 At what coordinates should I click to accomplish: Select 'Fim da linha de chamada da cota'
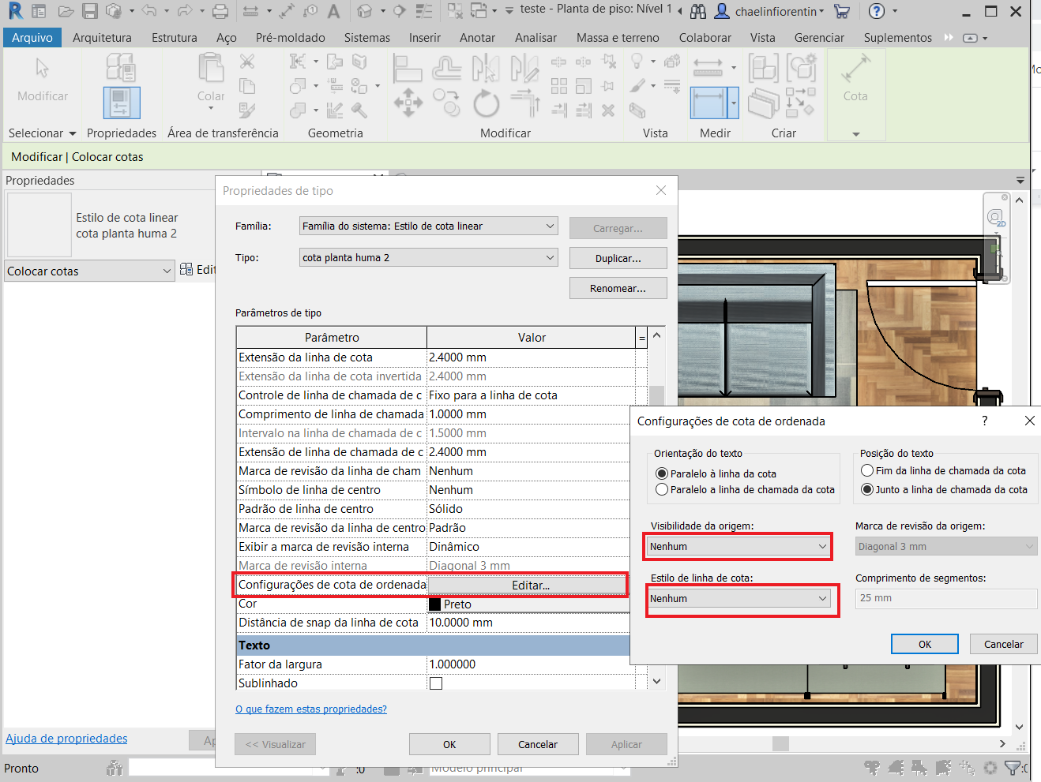(867, 470)
